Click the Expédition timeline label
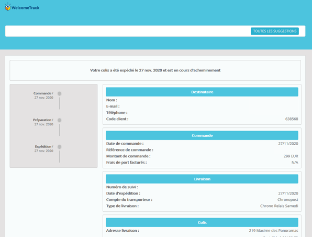Image resolution: width=312 pixels, height=237 pixels. [x=44, y=149]
